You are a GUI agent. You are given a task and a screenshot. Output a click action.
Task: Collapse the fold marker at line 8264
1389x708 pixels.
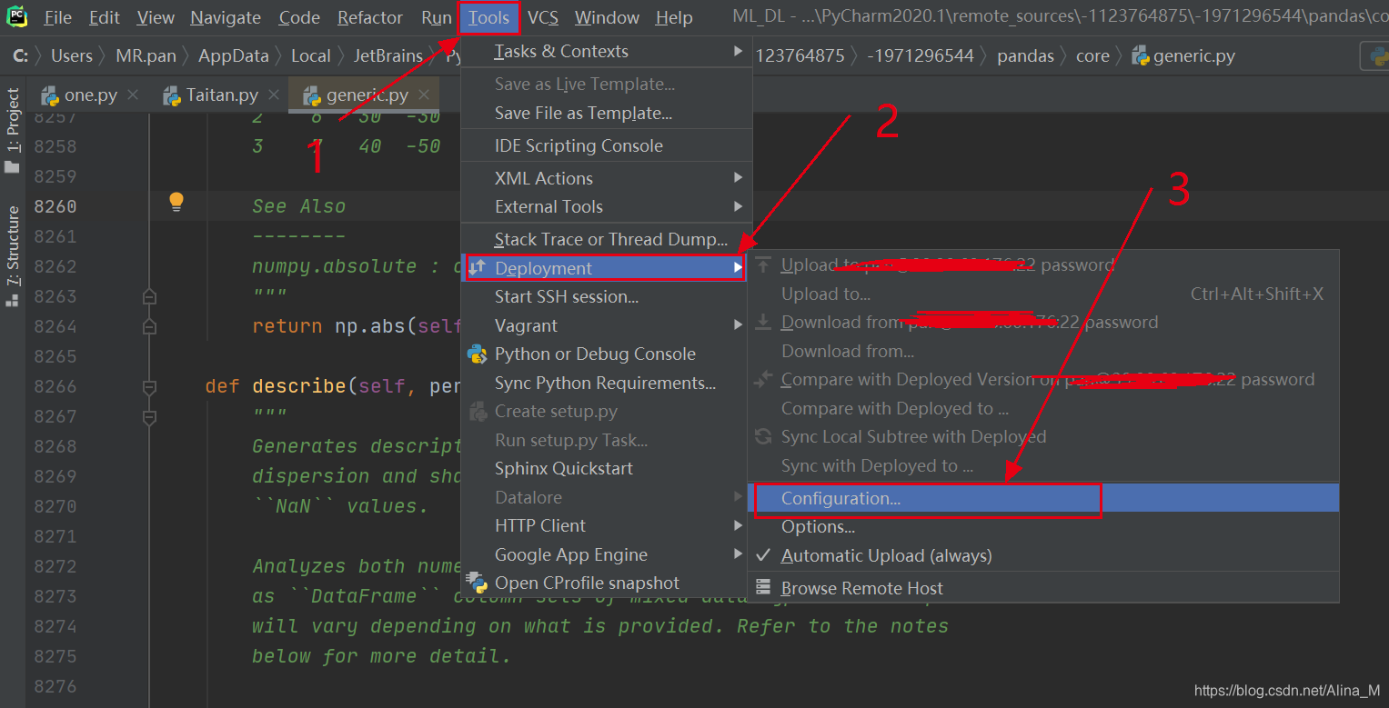click(150, 326)
